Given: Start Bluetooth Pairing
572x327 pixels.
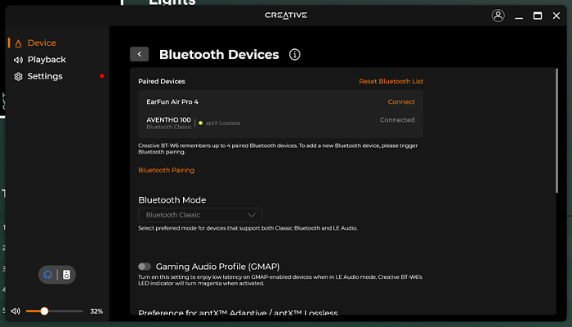Looking at the screenshot, I should [x=167, y=170].
